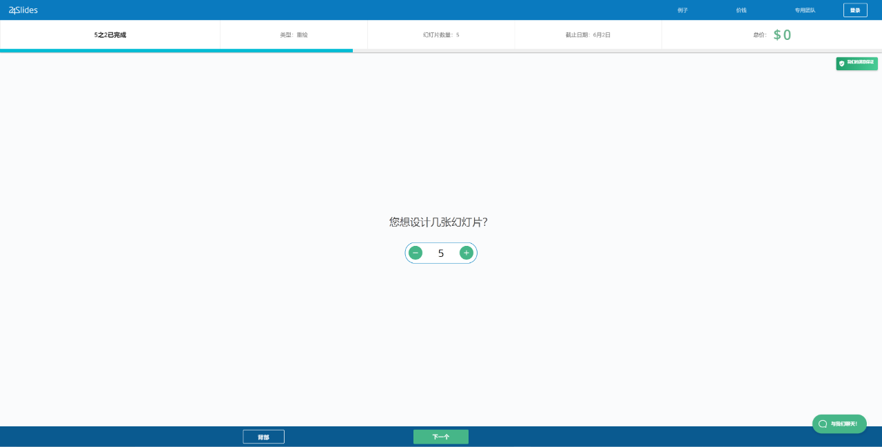Click the 登录 login button

[x=855, y=10]
